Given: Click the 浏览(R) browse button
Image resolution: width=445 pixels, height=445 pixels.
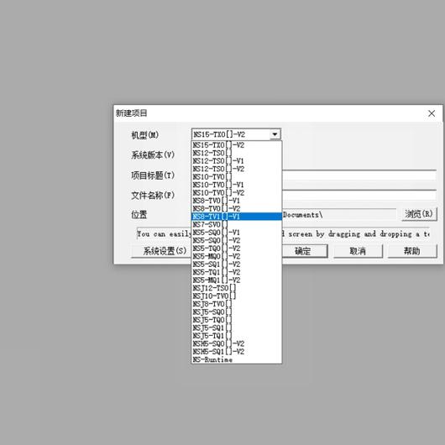Looking at the screenshot, I should click(419, 214).
